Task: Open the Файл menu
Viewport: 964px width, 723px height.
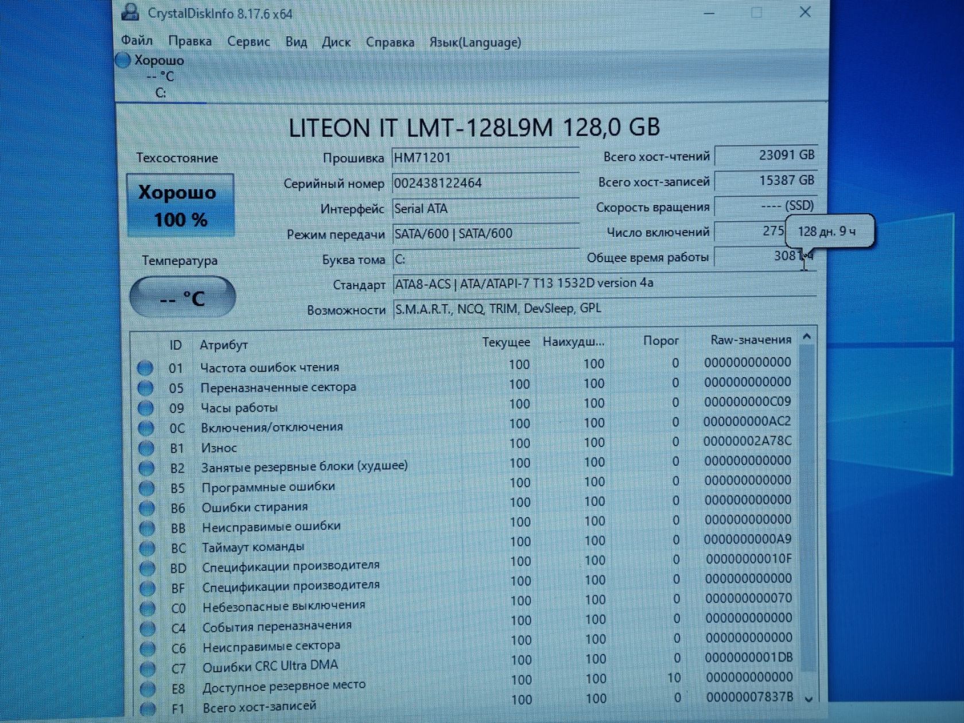Action: pyautogui.click(x=137, y=41)
